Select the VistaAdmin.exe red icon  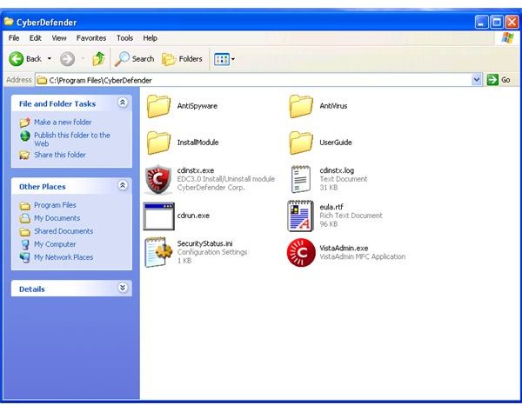(x=301, y=252)
